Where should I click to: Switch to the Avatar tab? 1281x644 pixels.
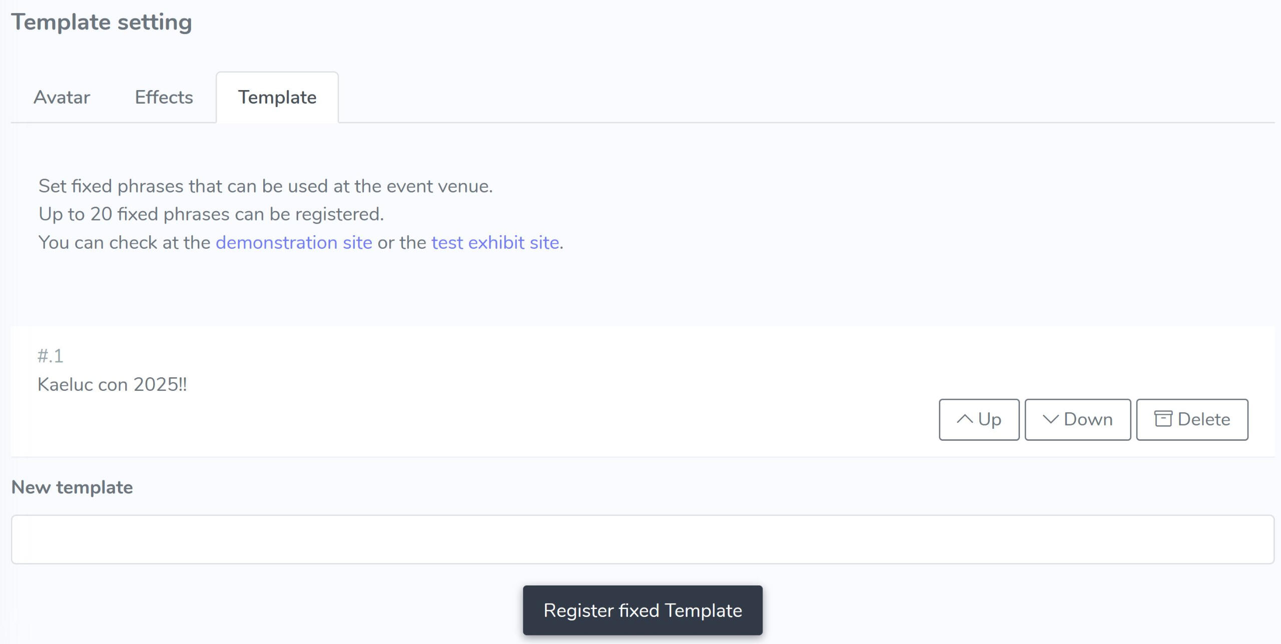click(62, 97)
